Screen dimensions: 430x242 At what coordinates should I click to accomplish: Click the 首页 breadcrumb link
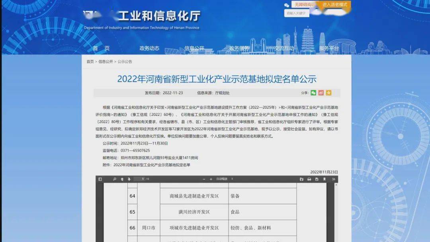90,62
